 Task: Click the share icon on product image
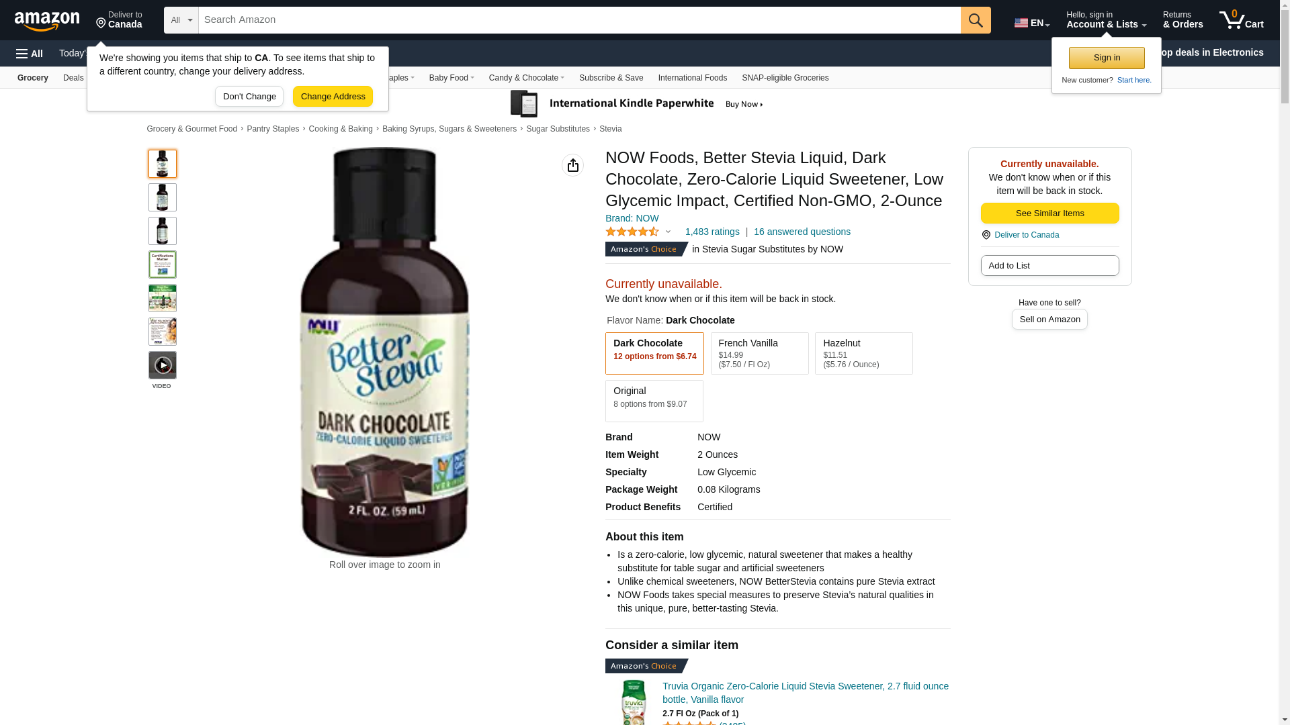572,165
